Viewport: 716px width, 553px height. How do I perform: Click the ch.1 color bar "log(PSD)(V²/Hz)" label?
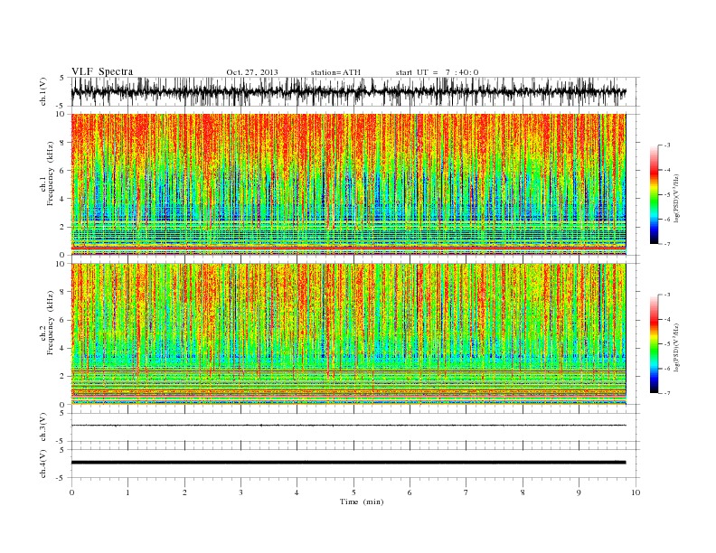[x=678, y=197]
